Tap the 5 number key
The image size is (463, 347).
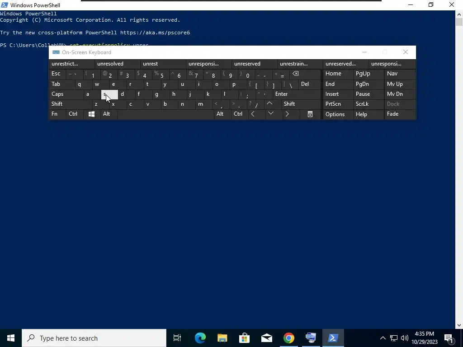click(161, 74)
